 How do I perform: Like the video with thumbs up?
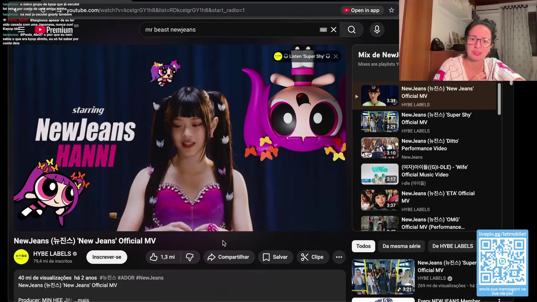click(x=162, y=257)
